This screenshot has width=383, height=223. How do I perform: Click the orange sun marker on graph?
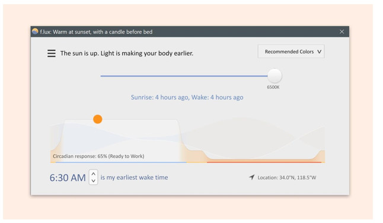tap(98, 119)
